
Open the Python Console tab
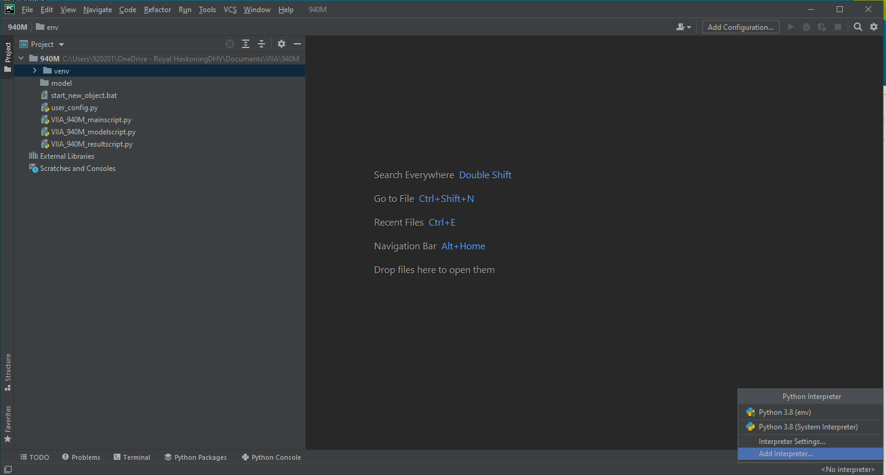[271, 457]
